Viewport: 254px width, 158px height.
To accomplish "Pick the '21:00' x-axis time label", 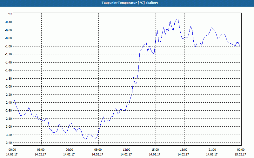I will (x=213, y=150).
